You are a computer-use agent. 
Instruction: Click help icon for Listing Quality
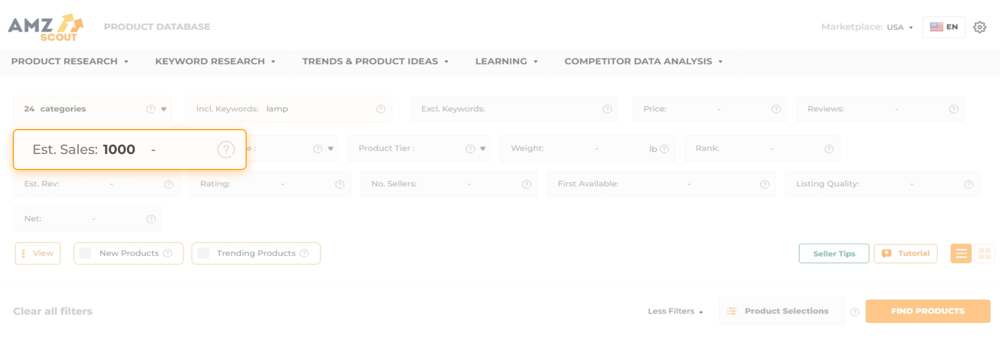[968, 184]
